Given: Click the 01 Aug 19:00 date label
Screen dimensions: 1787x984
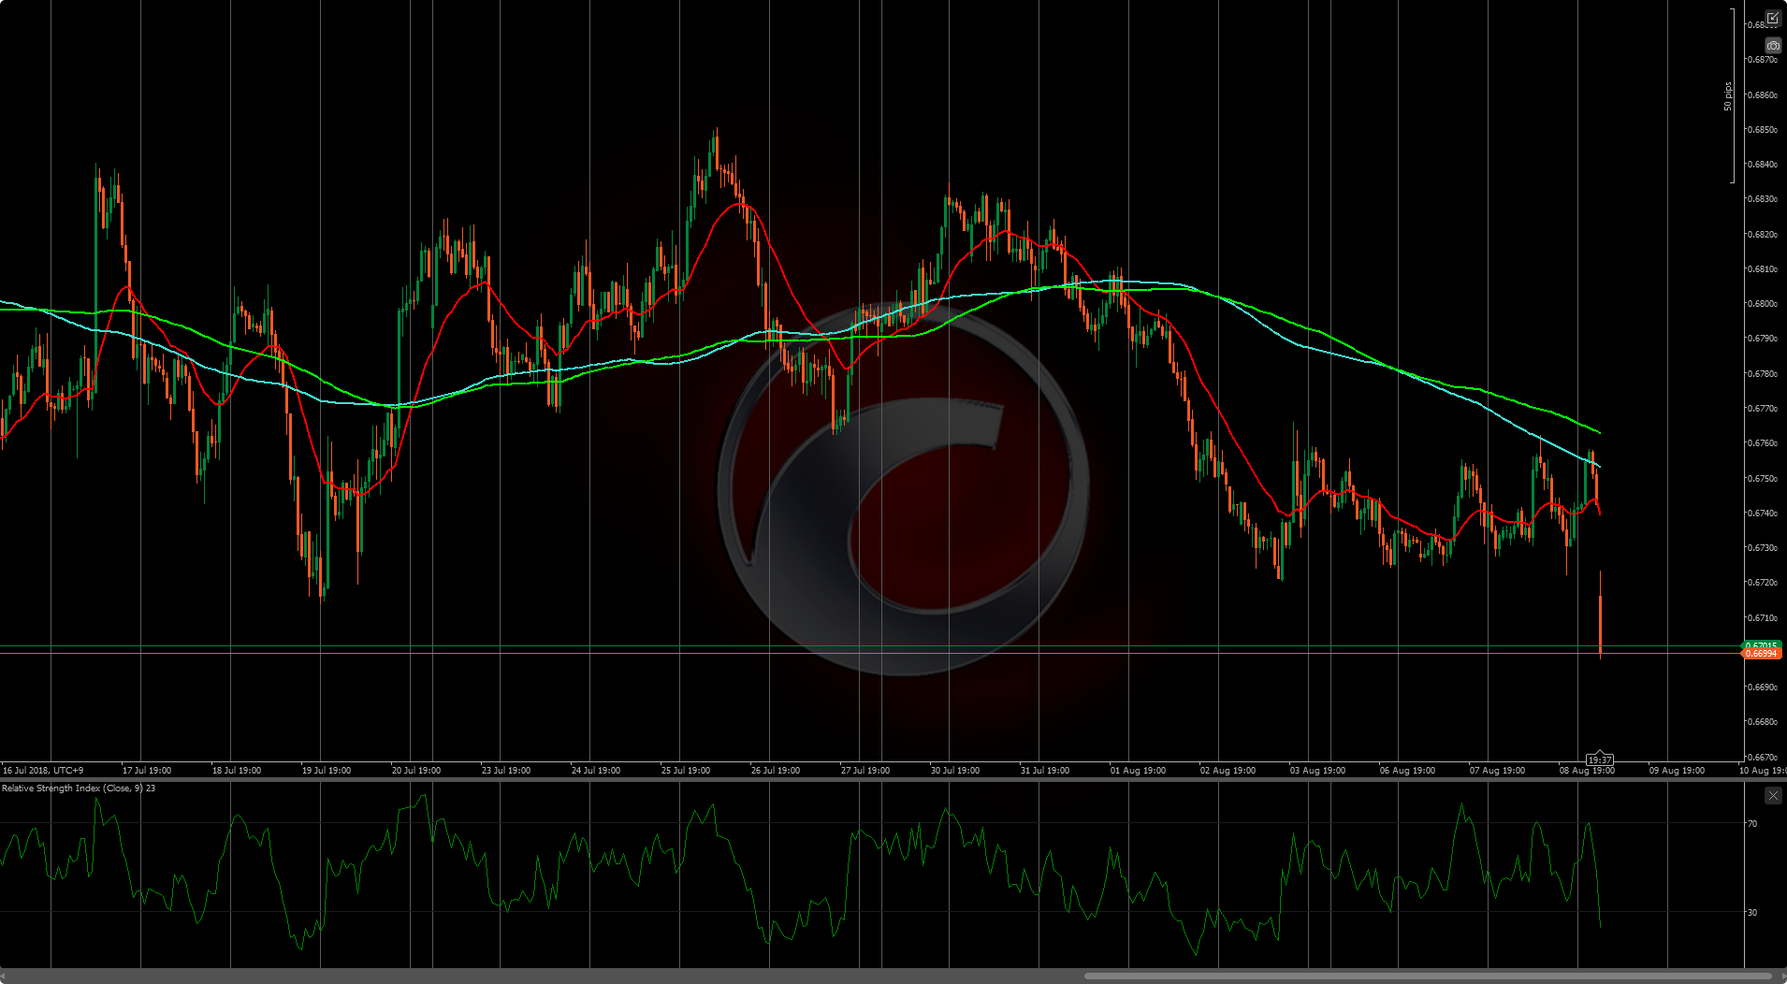Looking at the screenshot, I should [x=1138, y=771].
